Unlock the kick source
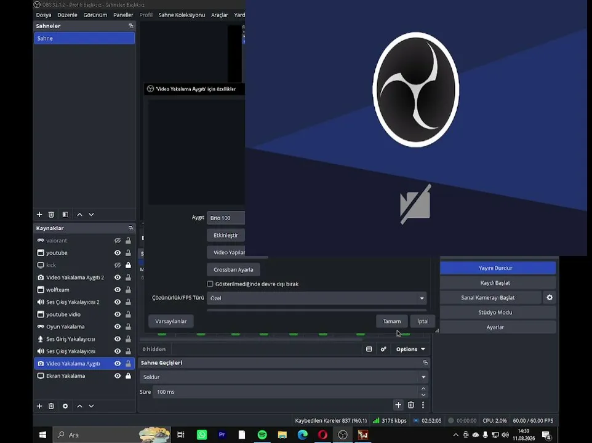This screenshot has width=592, height=443. [x=129, y=265]
